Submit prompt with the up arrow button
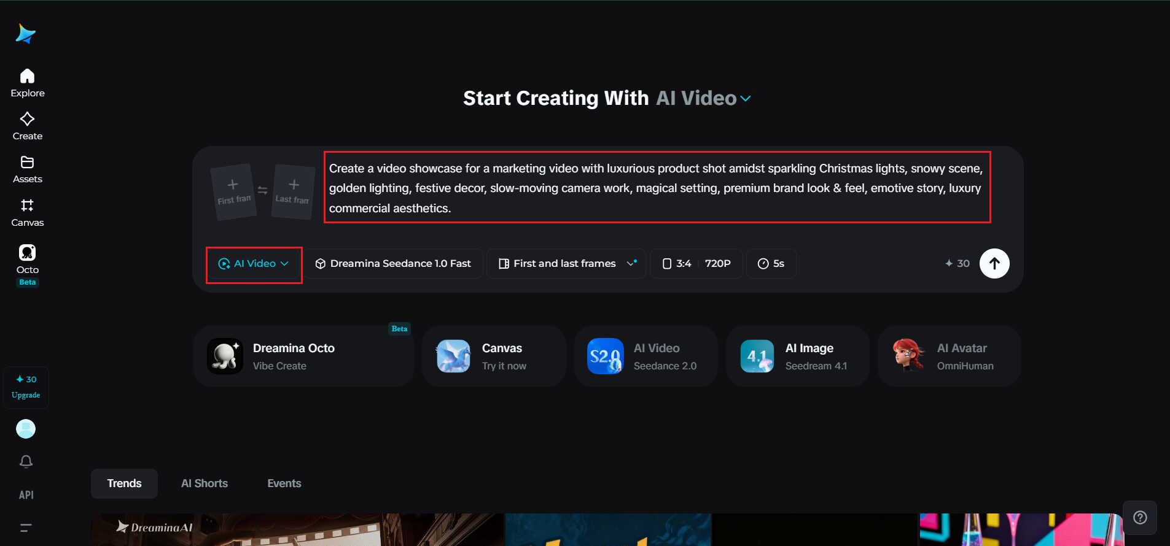This screenshot has width=1170, height=546. [994, 263]
